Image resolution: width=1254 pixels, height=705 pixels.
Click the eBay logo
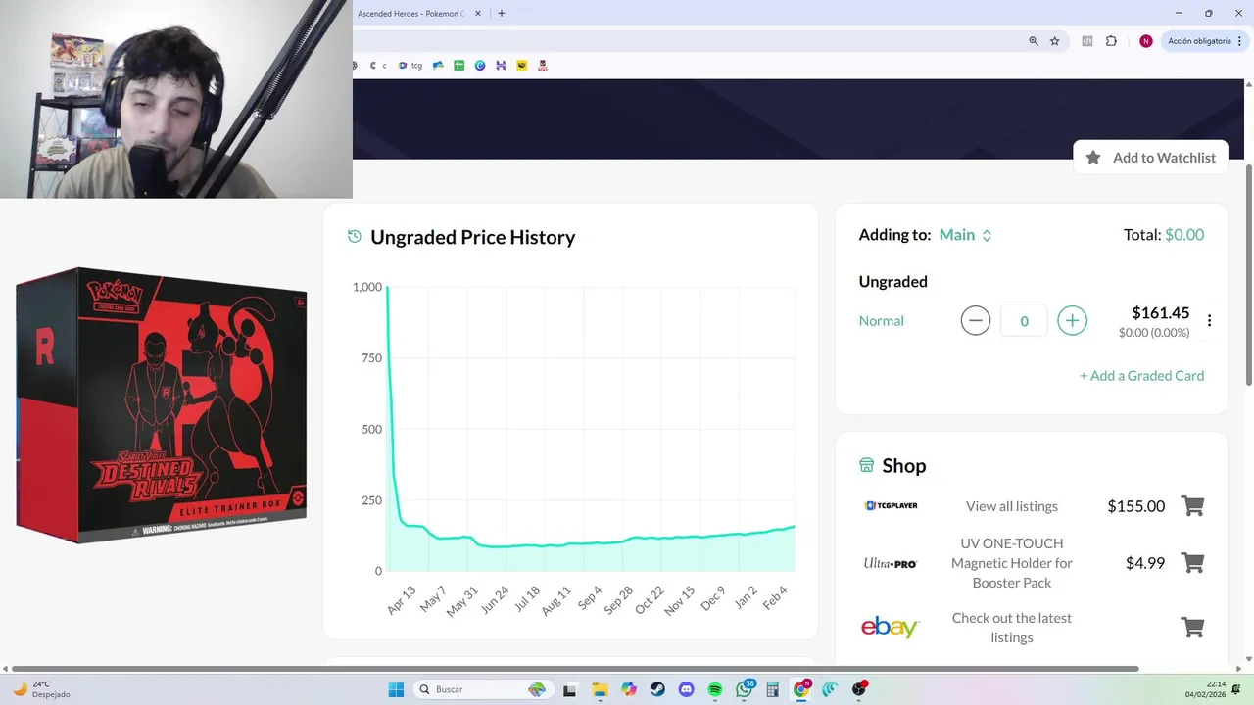[891, 628]
